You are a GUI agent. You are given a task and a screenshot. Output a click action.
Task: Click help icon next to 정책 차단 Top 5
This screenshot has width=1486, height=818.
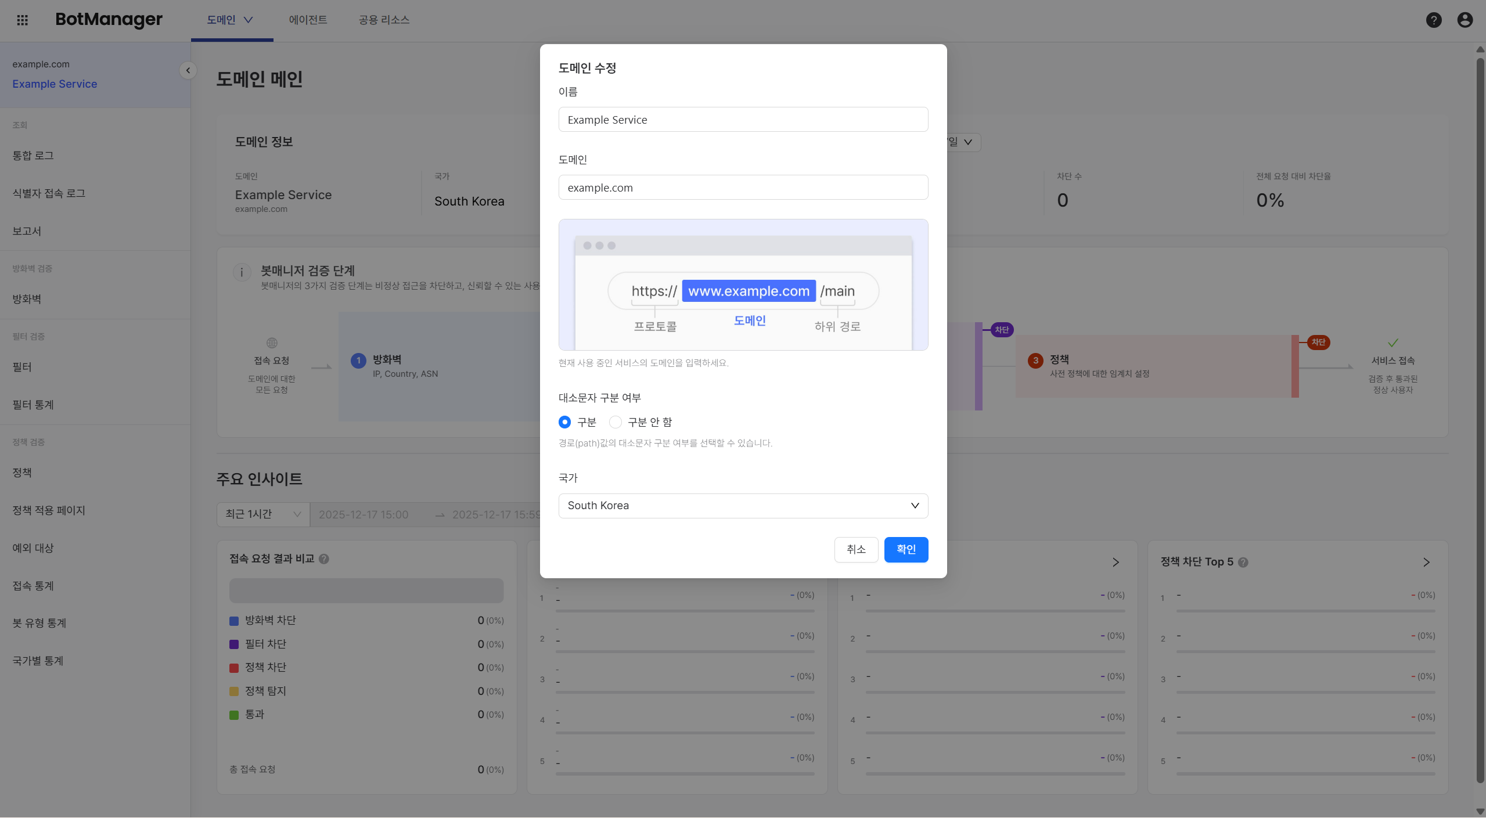pyautogui.click(x=1243, y=563)
